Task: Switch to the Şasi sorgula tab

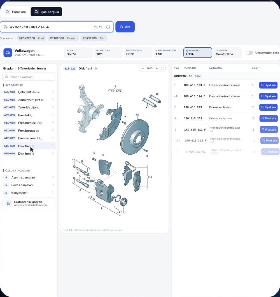Action: [46, 12]
